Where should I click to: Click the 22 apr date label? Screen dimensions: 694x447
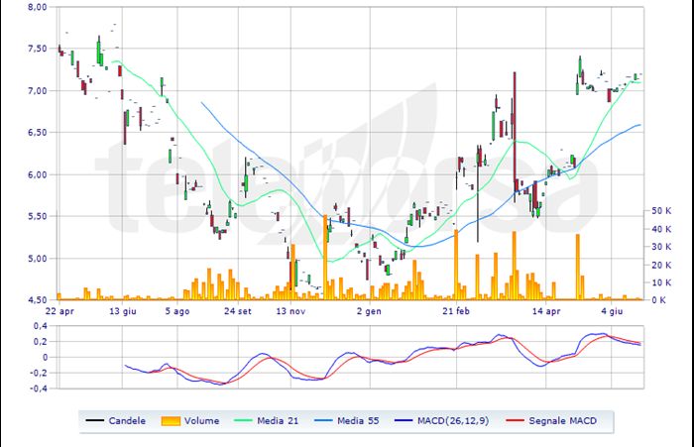click(x=59, y=311)
